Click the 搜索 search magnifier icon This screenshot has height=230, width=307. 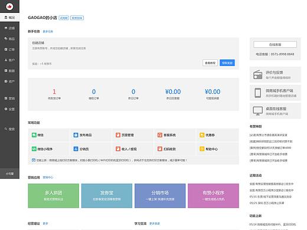6,129
